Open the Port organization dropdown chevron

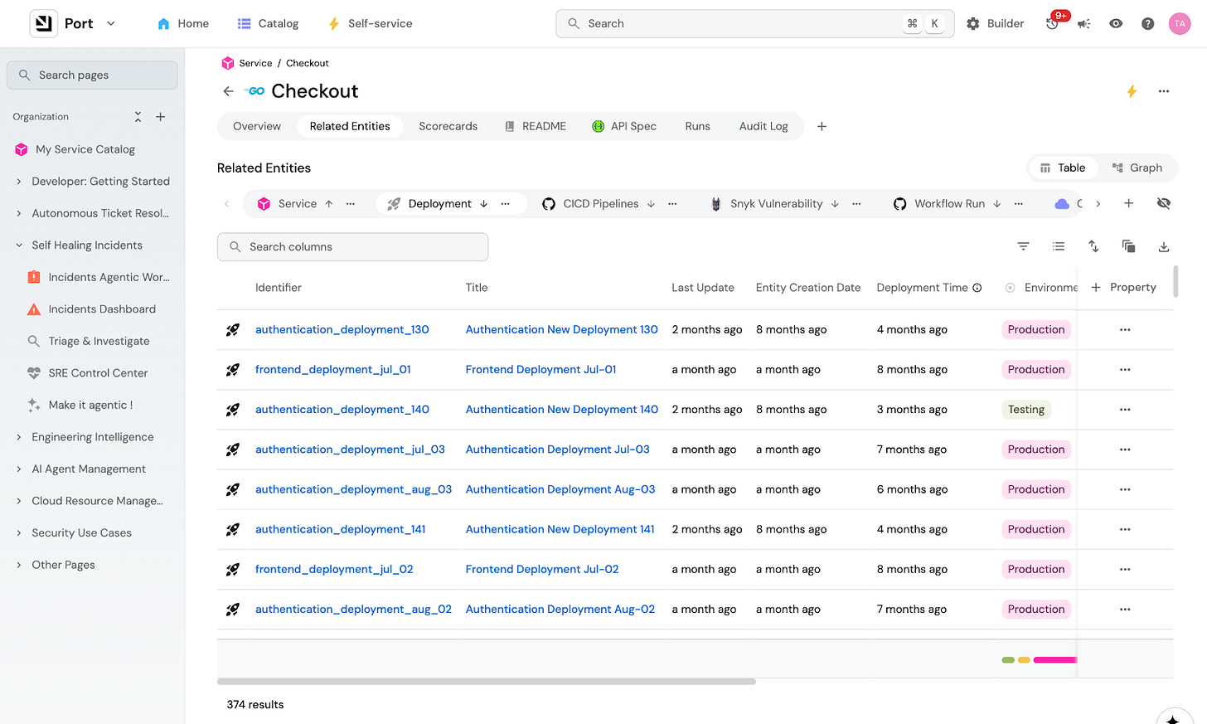tap(111, 23)
